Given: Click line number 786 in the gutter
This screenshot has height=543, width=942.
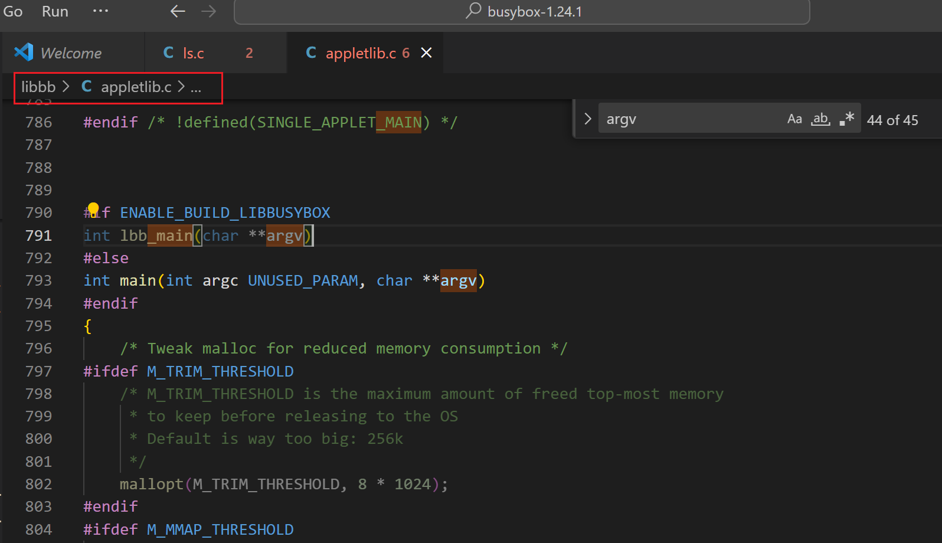Looking at the screenshot, I should 38,122.
